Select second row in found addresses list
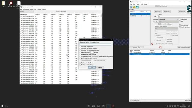This screenshot has height=108, width=192. pyautogui.click(x=140, y=16)
